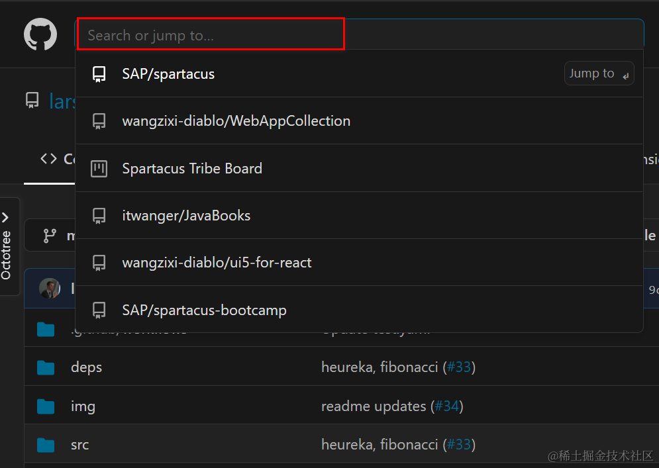Click the GitHub Octocat logo
This screenshot has width=659, height=468.
[x=40, y=34]
